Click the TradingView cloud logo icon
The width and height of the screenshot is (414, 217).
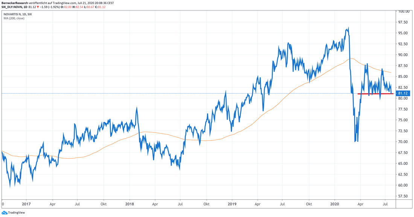pos(4,213)
